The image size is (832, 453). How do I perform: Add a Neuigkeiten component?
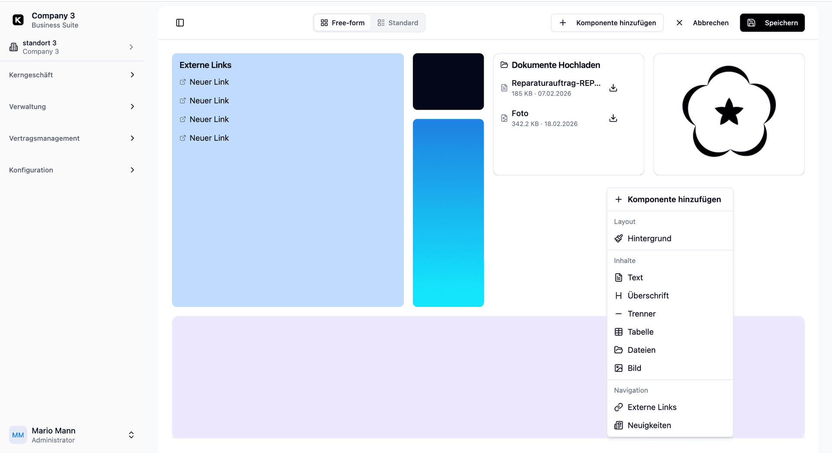[649, 425]
